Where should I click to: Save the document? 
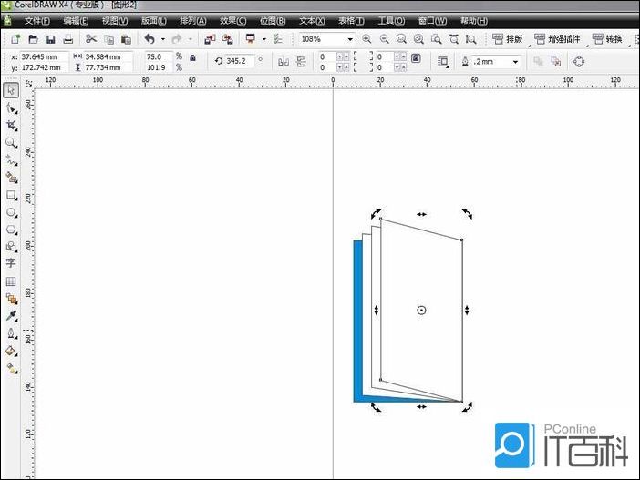[51, 39]
